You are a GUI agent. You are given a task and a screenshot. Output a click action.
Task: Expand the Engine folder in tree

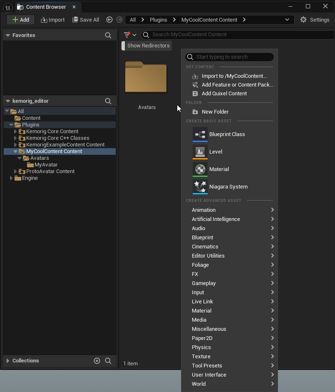click(x=11, y=178)
